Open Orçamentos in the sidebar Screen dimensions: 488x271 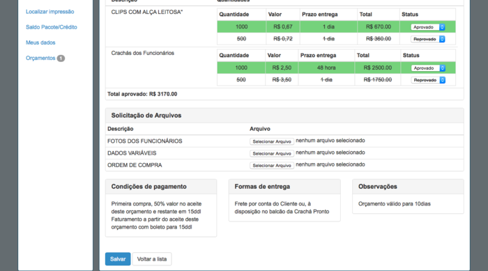[40, 59]
